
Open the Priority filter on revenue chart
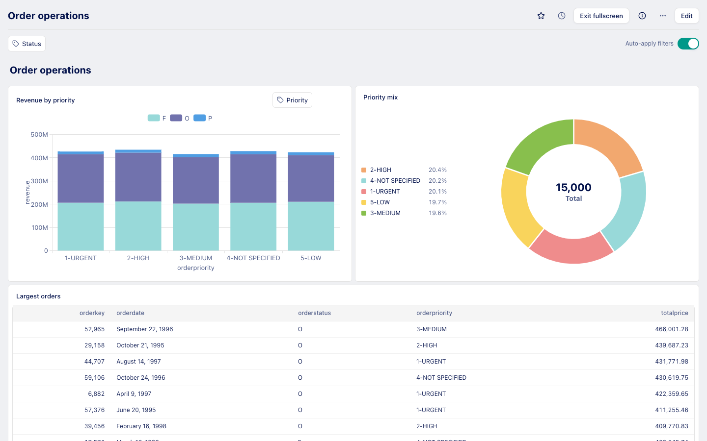coord(293,100)
